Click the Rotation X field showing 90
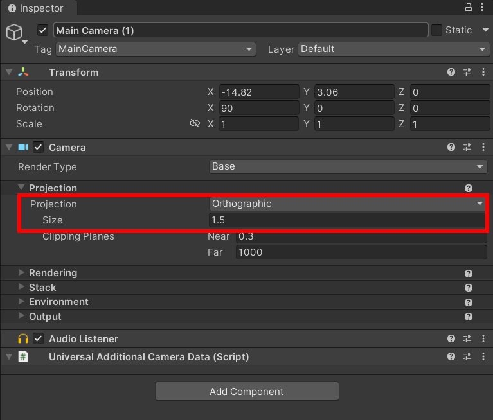This screenshot has height=420, width=493. pos(259,108)
